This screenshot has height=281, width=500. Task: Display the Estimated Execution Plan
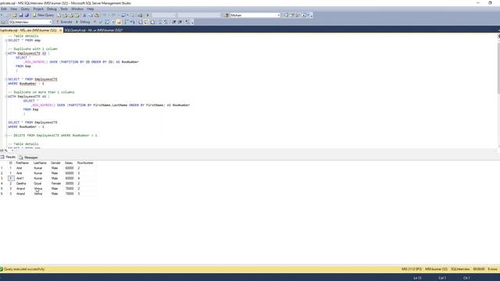tap(107, 22)
